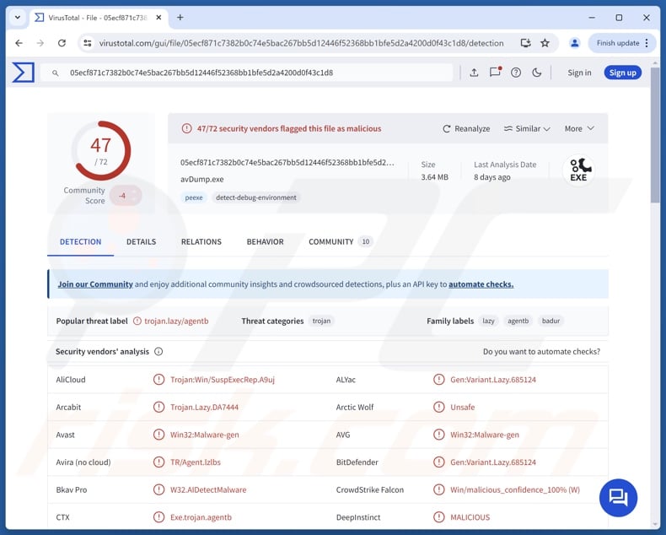
Task: Click the hash search input field
Action: click(253, 73)
